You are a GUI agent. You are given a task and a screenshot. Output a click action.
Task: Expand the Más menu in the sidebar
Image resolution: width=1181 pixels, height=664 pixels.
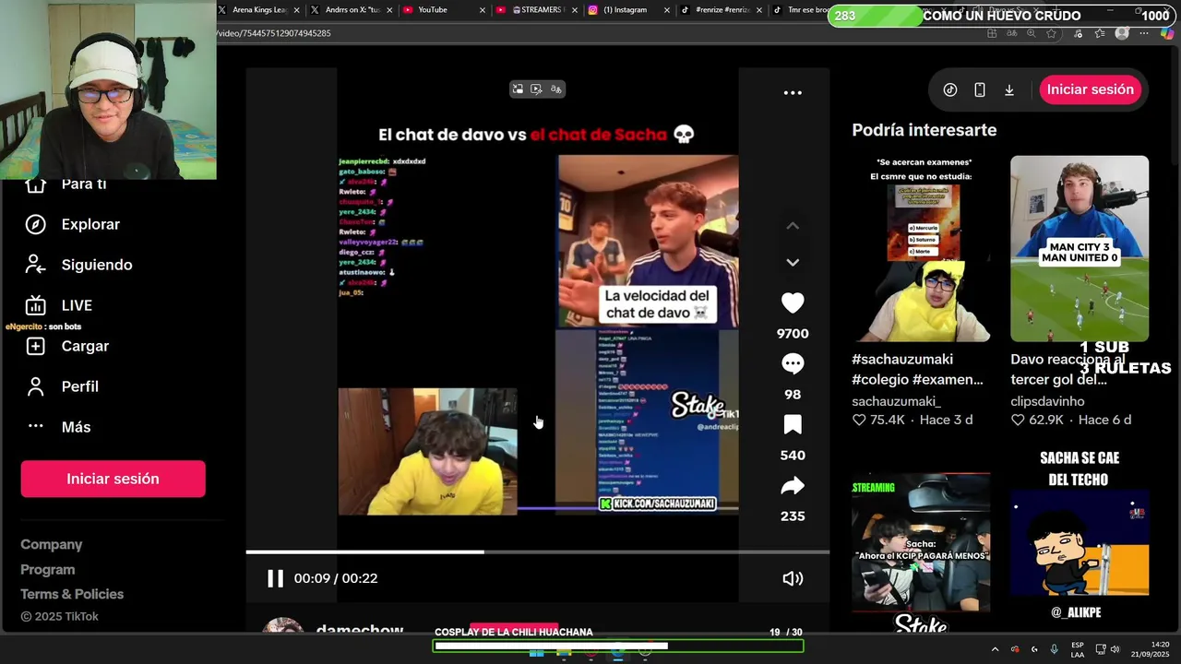coord(57,427)
